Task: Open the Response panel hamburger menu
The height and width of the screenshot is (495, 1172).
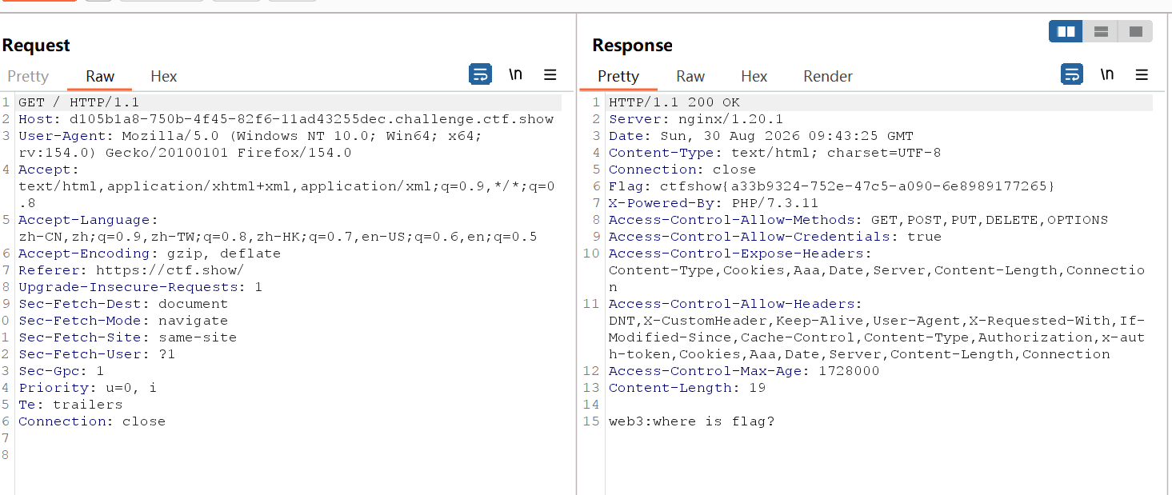Action: point(1142,74)
